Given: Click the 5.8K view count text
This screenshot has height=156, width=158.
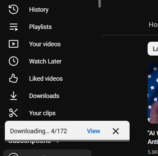Looking at the screenshot, I should point(153,152).
